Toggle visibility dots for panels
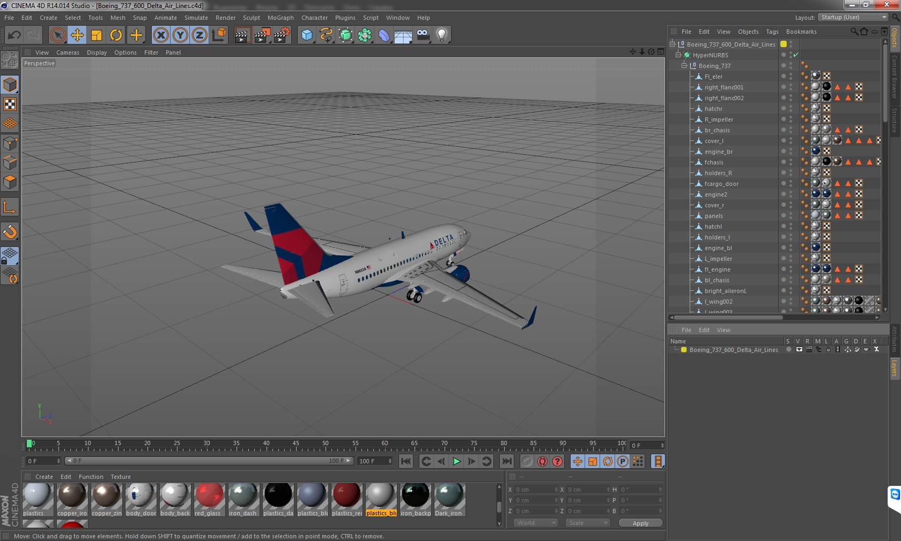The width and height of the screenshot is (901, 541). pos(791,215)
